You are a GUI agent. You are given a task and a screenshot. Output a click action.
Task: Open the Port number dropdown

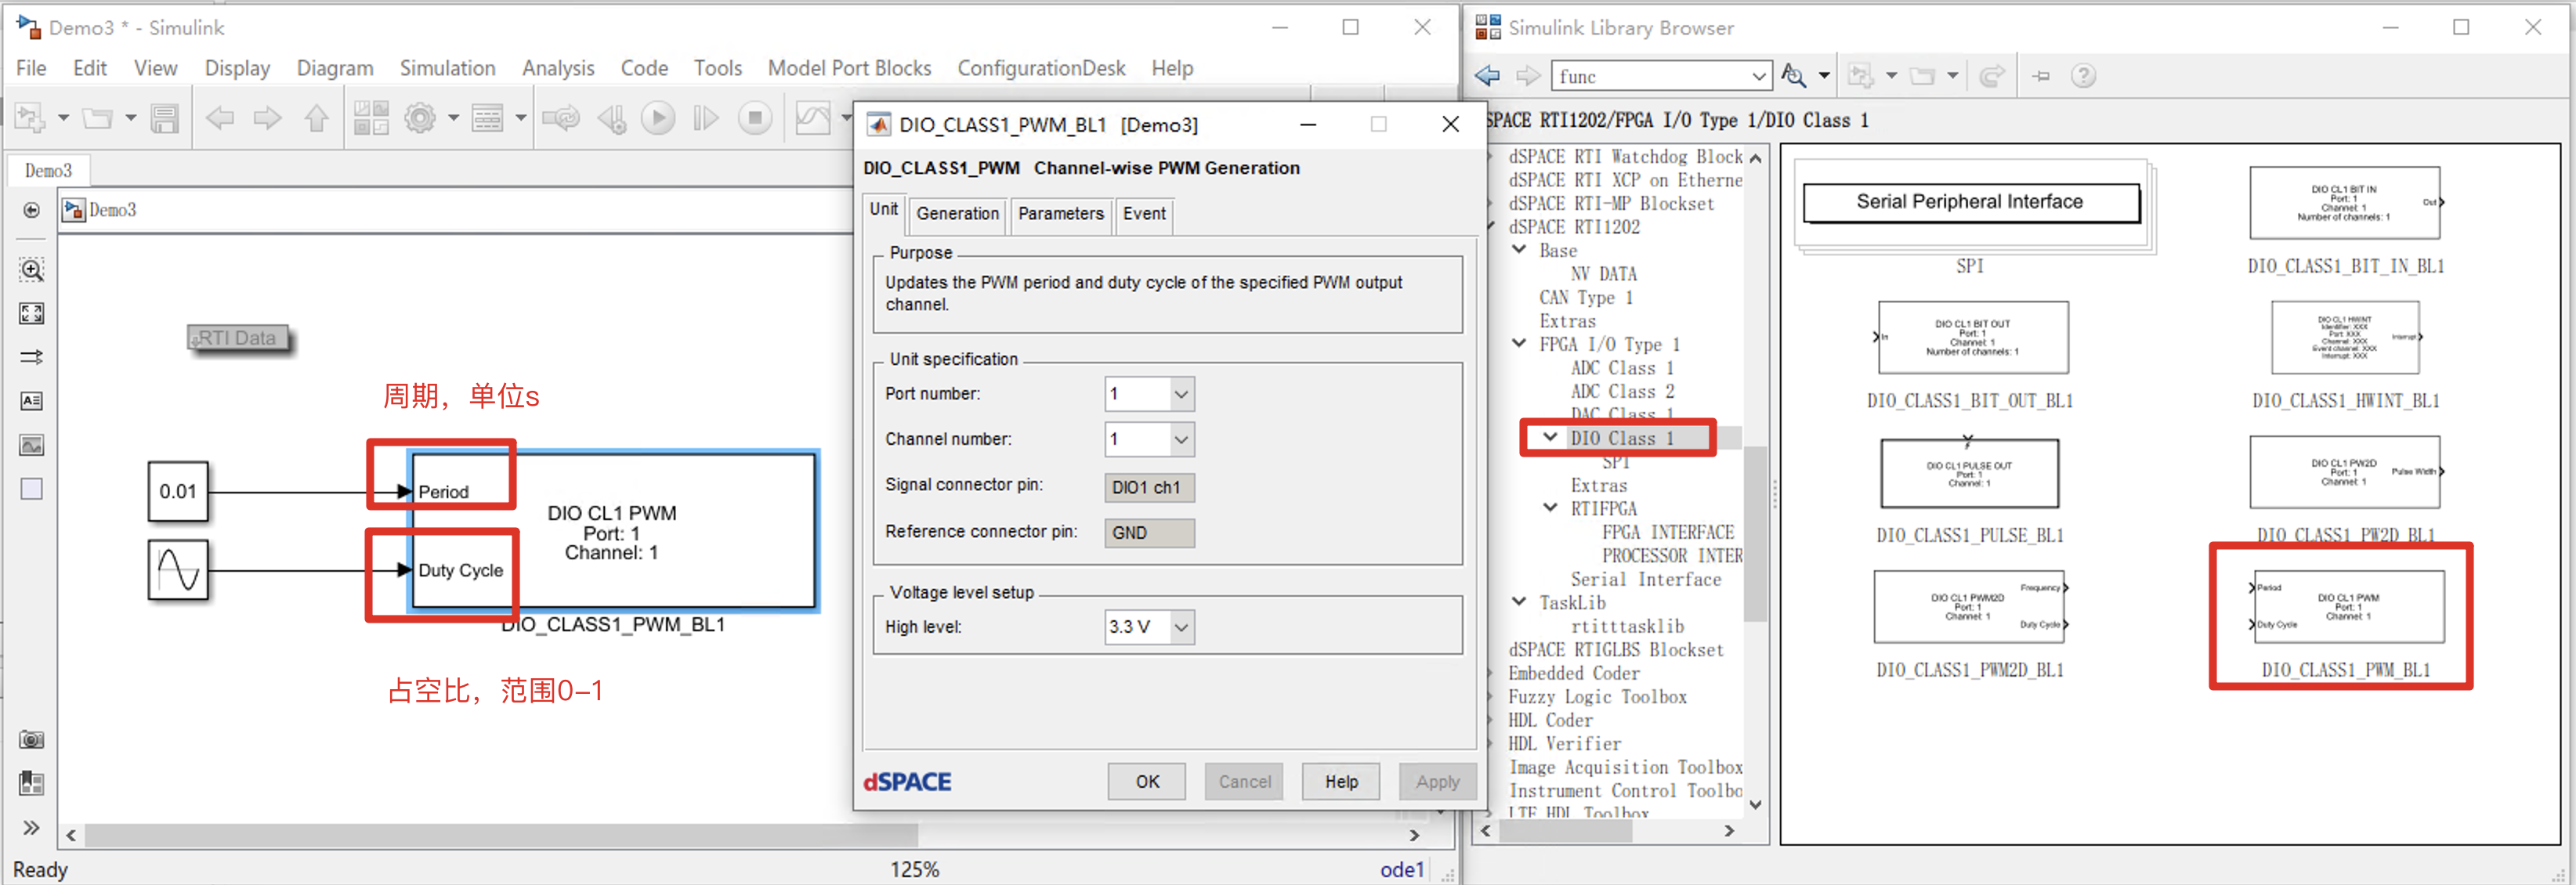[1181, 394]
